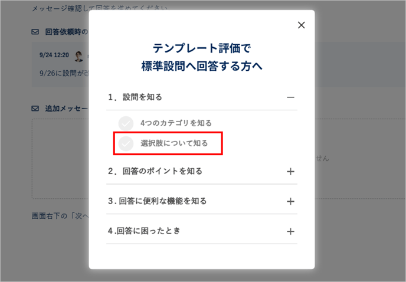
Task: Toggle the checkmark beside 4つのカテゴリを知る
Action: [126, 123]
